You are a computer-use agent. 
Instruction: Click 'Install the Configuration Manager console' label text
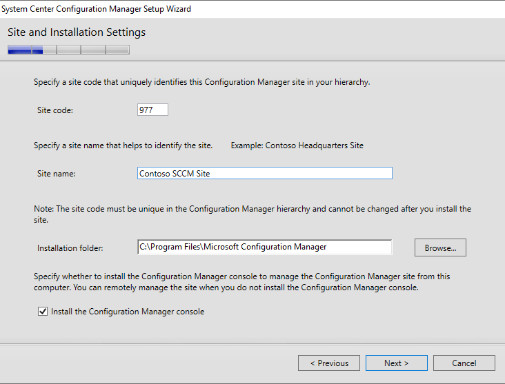(128, 312)
